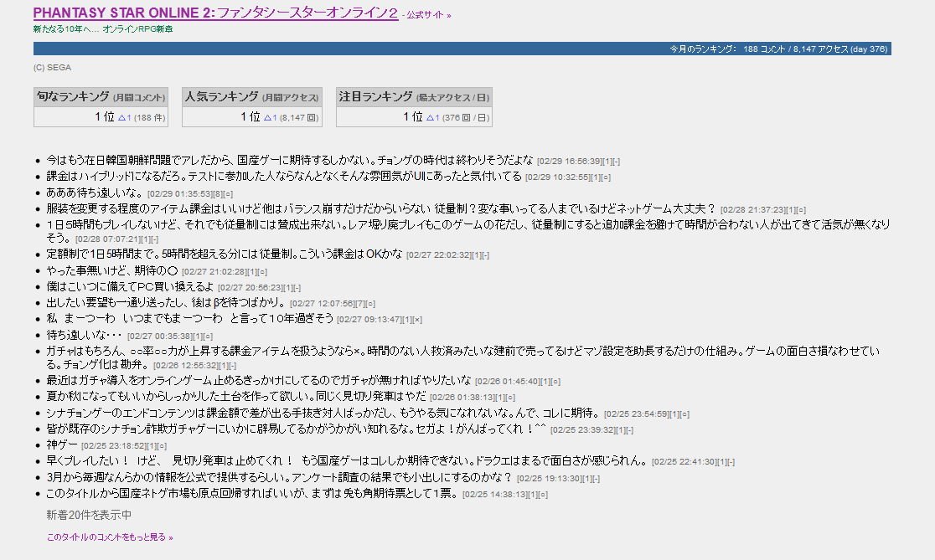The height and width of the screenshot is (560, 935).
Task: Click the comment starting 定額制で1日5時間まで
Action: (225, 254)
